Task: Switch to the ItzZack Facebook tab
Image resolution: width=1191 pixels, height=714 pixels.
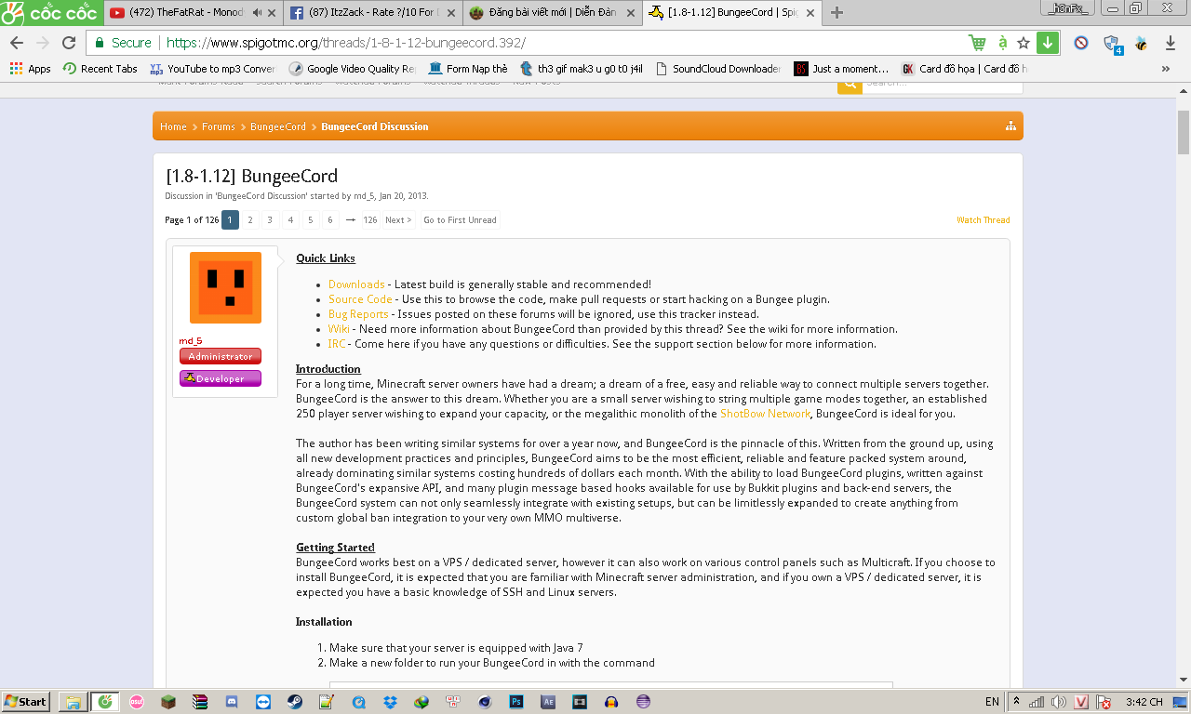Action: pyautogui.click(x=371, y=13)
